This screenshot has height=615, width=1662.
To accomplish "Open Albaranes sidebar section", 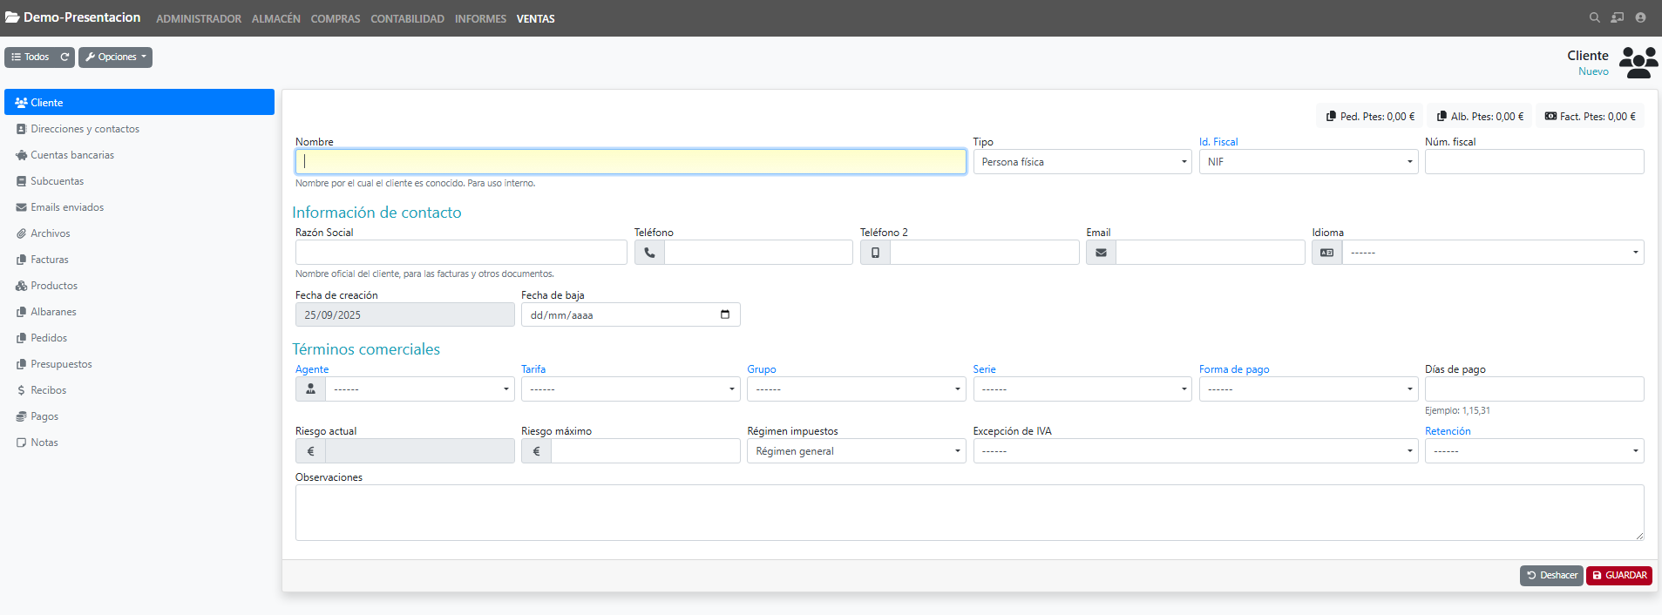I will 139,312.
